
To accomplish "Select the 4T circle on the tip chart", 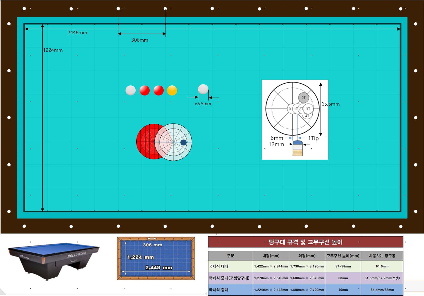I will (307, 116).
